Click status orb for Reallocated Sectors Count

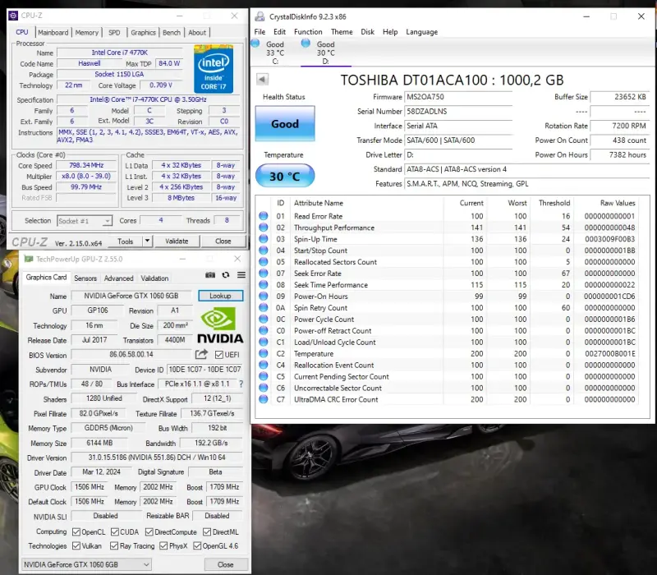click(x=263, y=261)
